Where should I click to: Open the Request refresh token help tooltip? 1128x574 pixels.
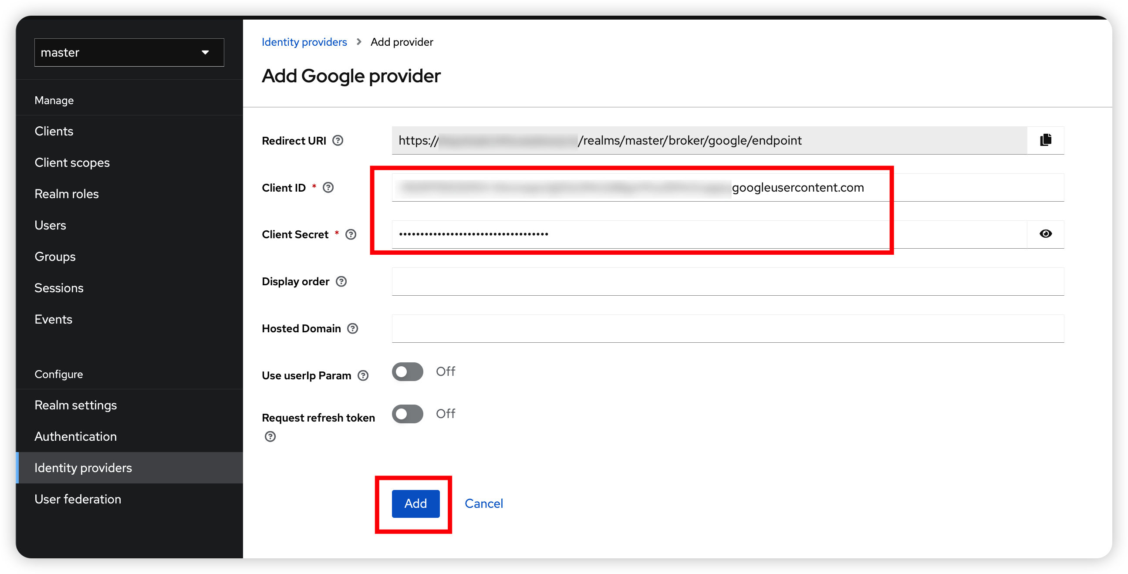click(270, 436)
